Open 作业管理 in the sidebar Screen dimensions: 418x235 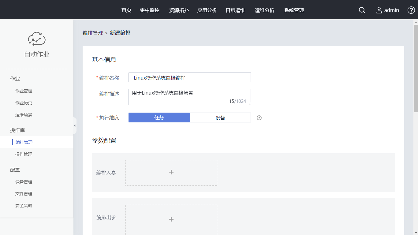tap(24, 91)
